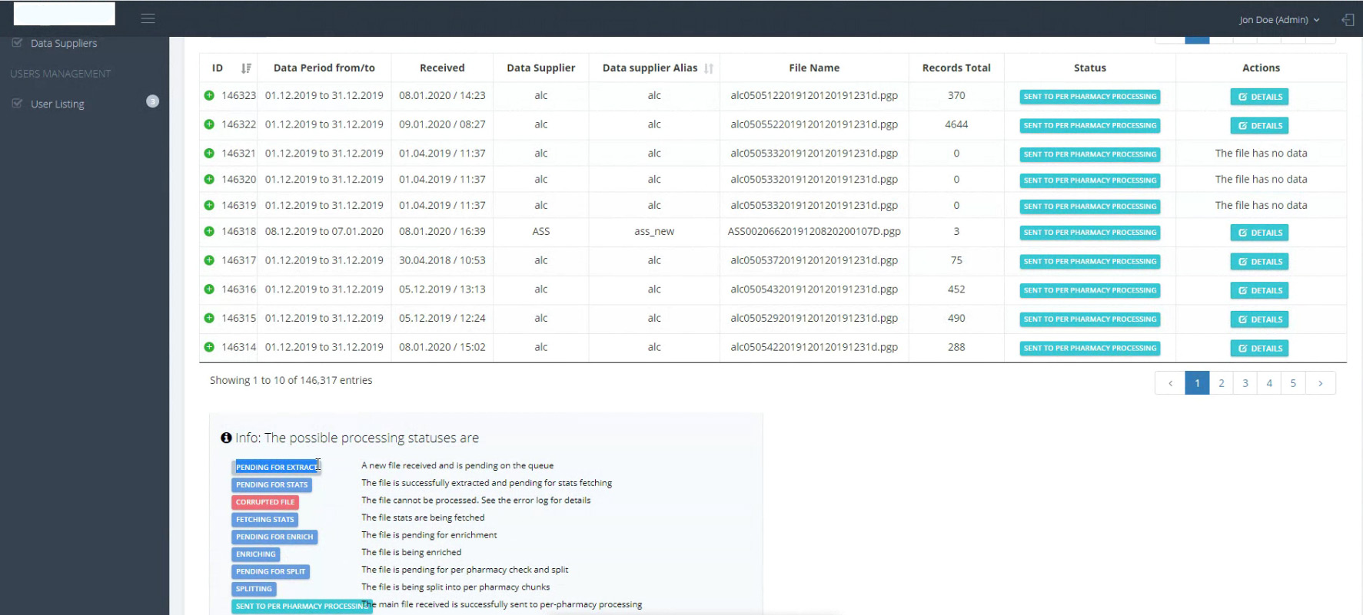Screen dimensions: 1363x615
Task: Click status badge of row 146318
Action: (1090, 233)
